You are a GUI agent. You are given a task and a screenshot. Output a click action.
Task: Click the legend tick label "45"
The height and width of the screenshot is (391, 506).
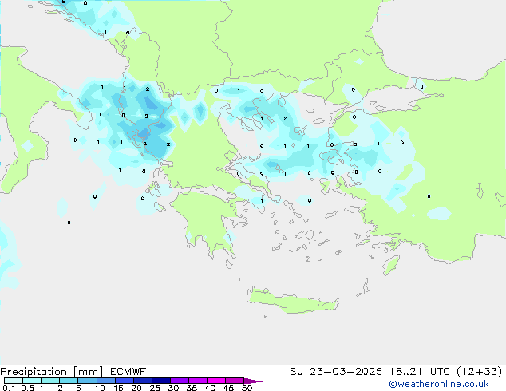(228, 388)
